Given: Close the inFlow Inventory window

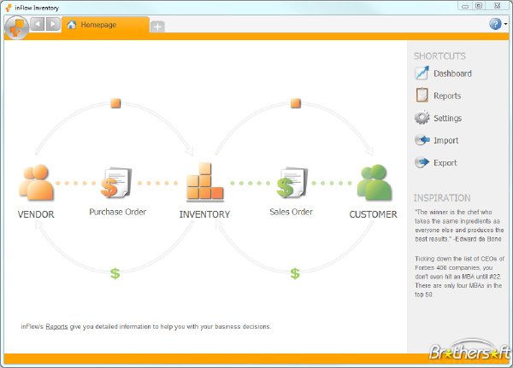Looking at the screenshot, I should point(497,6).
